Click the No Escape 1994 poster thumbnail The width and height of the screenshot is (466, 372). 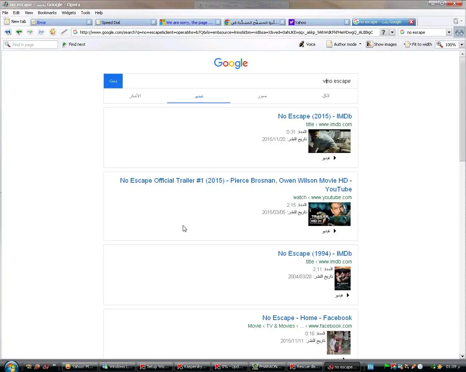(343, 278)
